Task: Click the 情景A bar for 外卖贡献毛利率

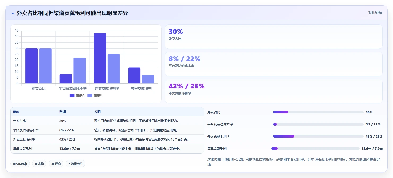Action: pos(100,58)
